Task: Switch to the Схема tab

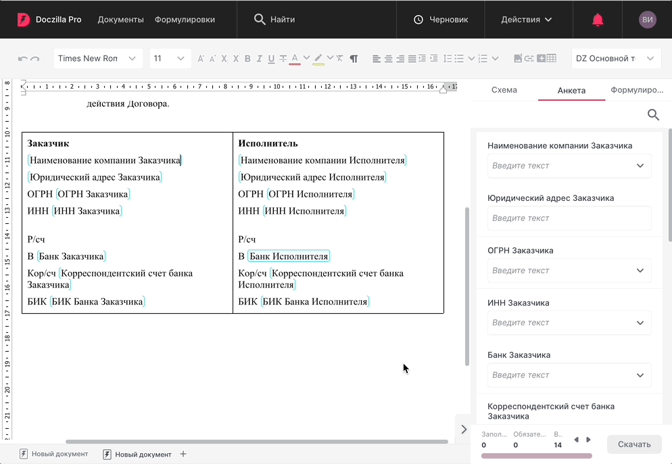Action: tap(504, 90)
